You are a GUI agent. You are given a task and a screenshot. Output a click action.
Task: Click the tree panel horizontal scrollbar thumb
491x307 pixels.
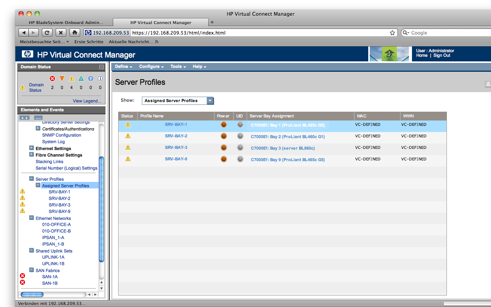(x=32, y=294)
